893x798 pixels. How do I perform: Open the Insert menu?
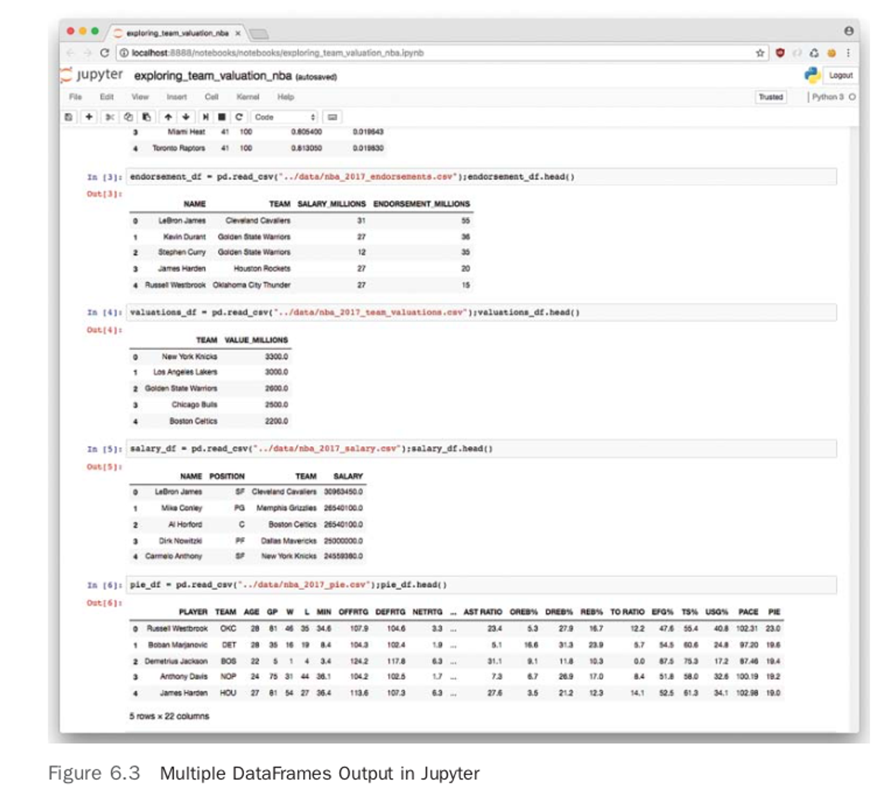tap(176, 97)
